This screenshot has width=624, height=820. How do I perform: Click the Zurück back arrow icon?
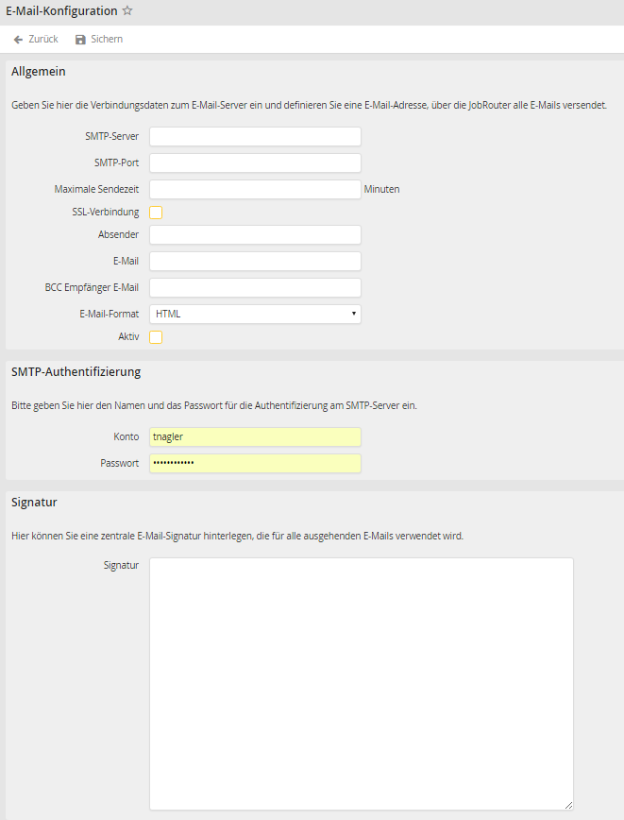click(18, 40)
